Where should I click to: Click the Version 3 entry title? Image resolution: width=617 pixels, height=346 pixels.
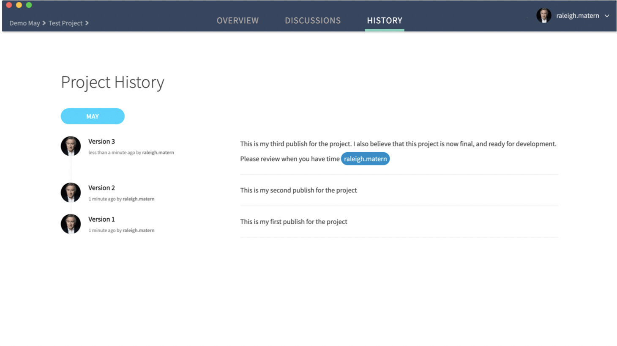[x=101, y=141]
